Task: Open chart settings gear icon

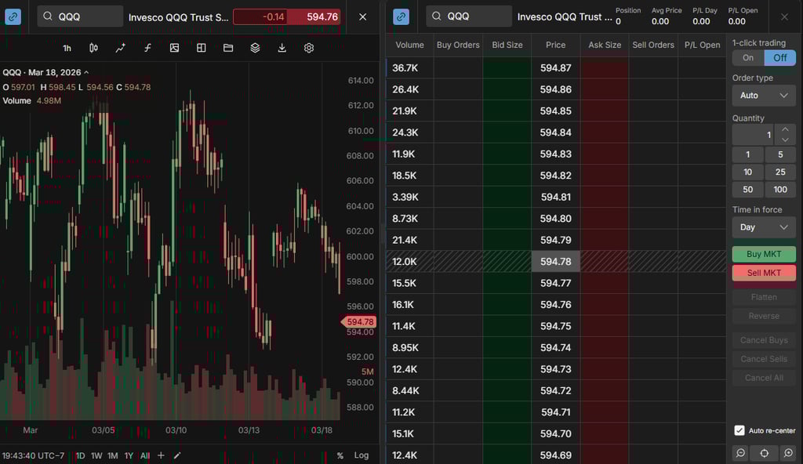Action: pyautogui.click(x=309, y=48)
